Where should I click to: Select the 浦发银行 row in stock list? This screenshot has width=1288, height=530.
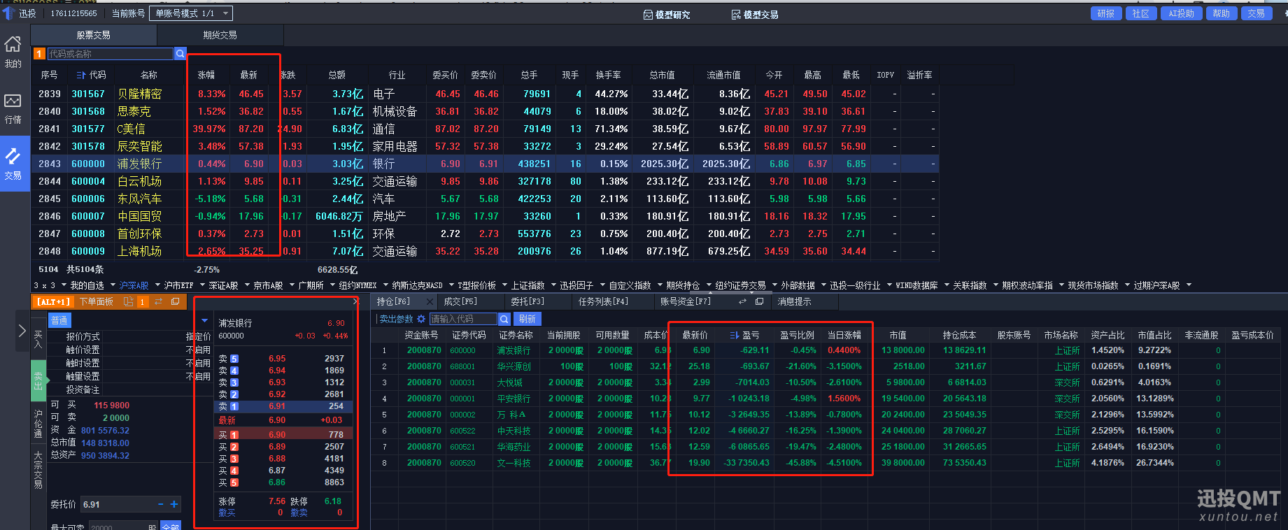(x=484, y=164)
